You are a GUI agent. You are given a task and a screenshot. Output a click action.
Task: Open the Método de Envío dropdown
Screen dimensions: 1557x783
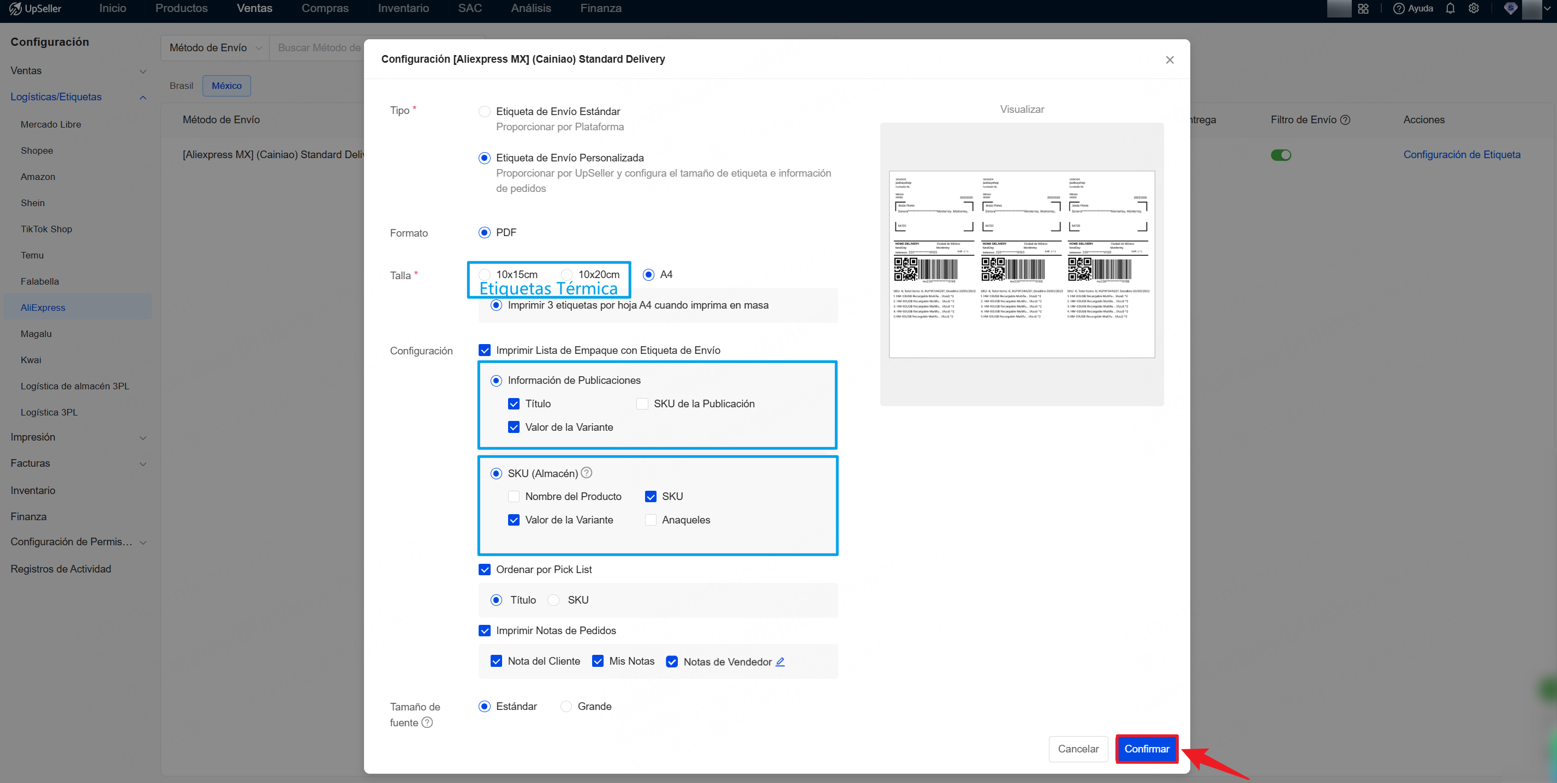[x=214, y=47]
